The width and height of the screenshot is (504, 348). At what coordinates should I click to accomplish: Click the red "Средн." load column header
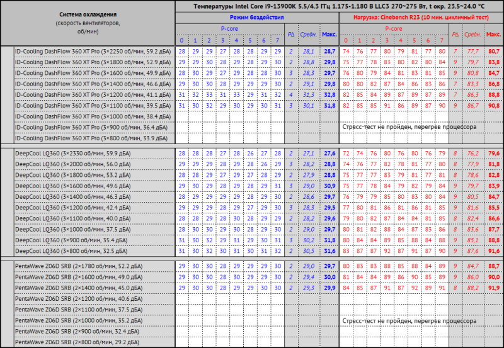(x=472, y=35)
